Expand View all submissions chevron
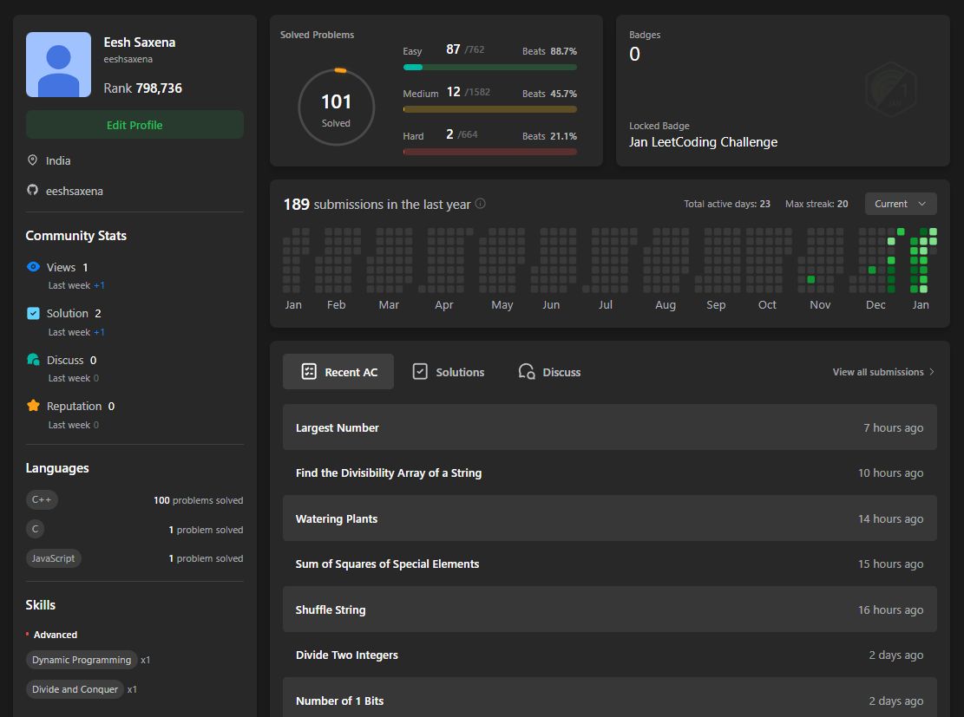Image resolution: width=964 pixels, height=717 pixels. (932, 372)
